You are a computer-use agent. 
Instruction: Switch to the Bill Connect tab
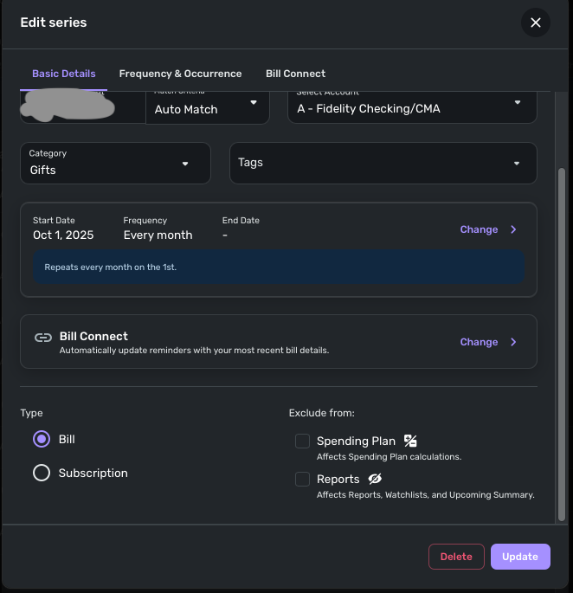pos(295,74)
